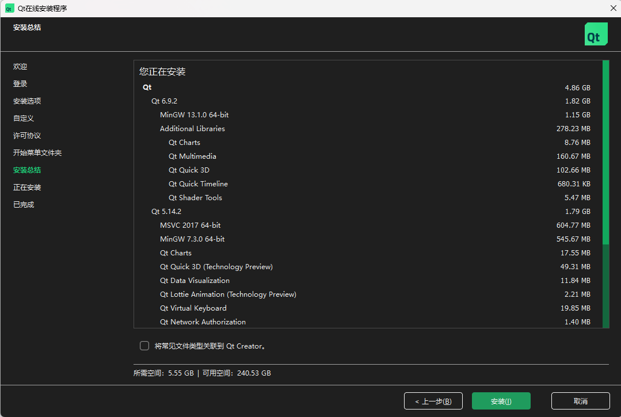The height and width of the screenshot is (417, 621).
Task: Click the Qt Quick Timeline row
Action: (368, 184)
